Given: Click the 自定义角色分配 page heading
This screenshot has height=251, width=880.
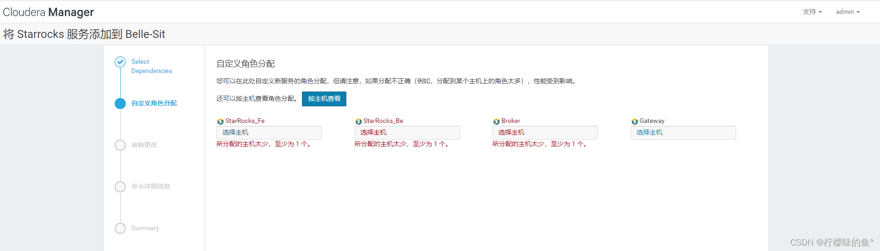Looking at the screenshot, I should 246,64.
